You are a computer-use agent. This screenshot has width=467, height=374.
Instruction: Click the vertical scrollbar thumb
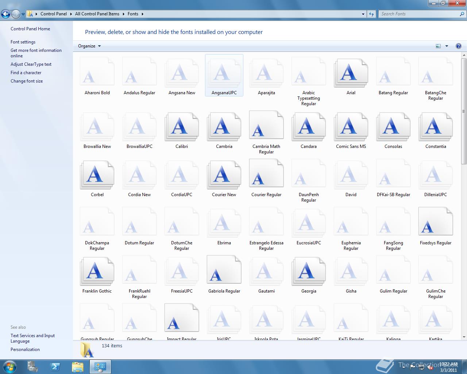pos(464,111)
